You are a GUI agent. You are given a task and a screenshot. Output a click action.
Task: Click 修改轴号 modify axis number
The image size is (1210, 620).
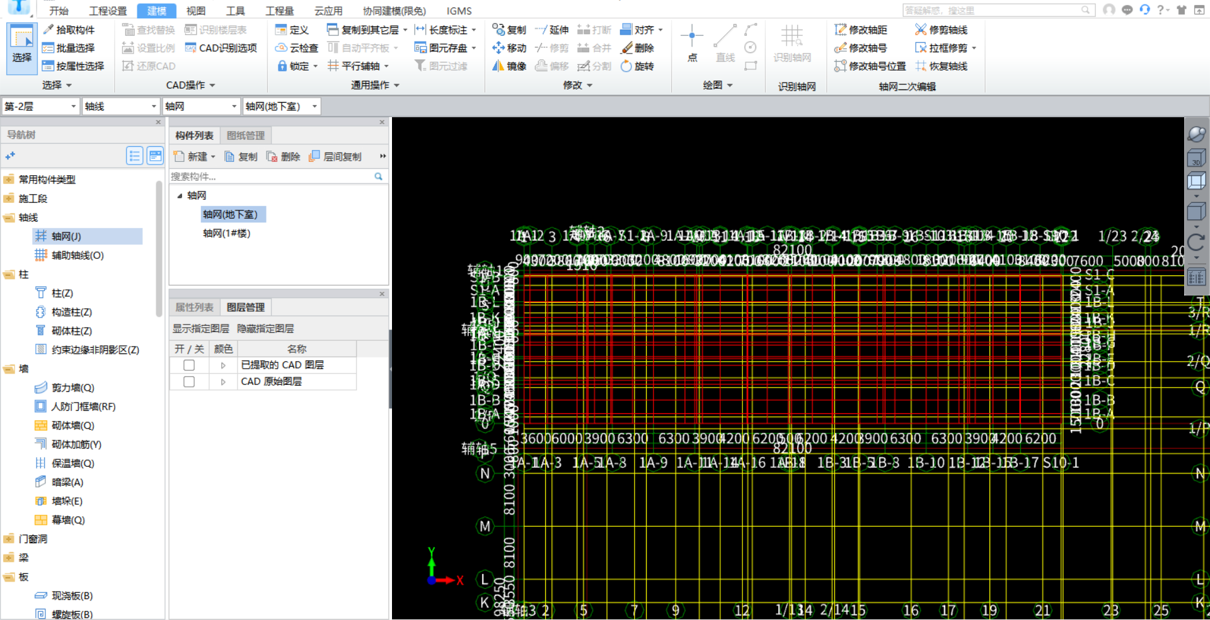tap(861, 48)
